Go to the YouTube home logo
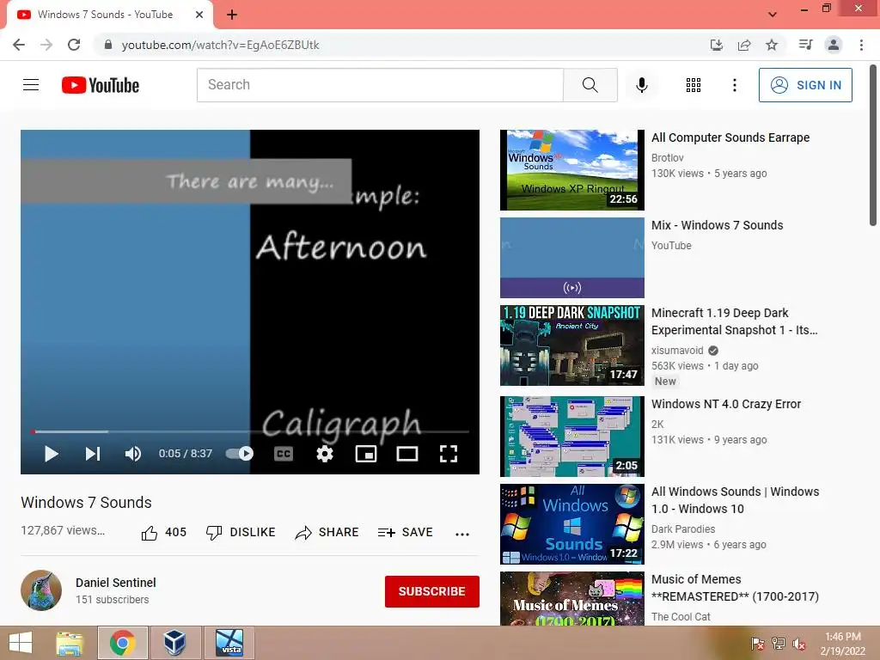The image size is (880, 660). (x=101, y=85)
